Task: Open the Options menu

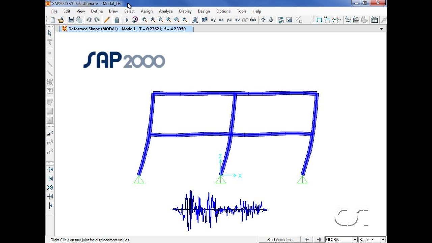Action: [x=223, y=11]
